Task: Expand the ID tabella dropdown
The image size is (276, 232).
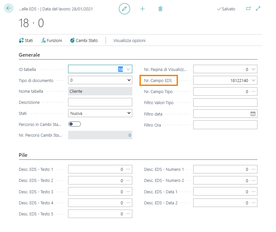Action: (x=128, y=69)
